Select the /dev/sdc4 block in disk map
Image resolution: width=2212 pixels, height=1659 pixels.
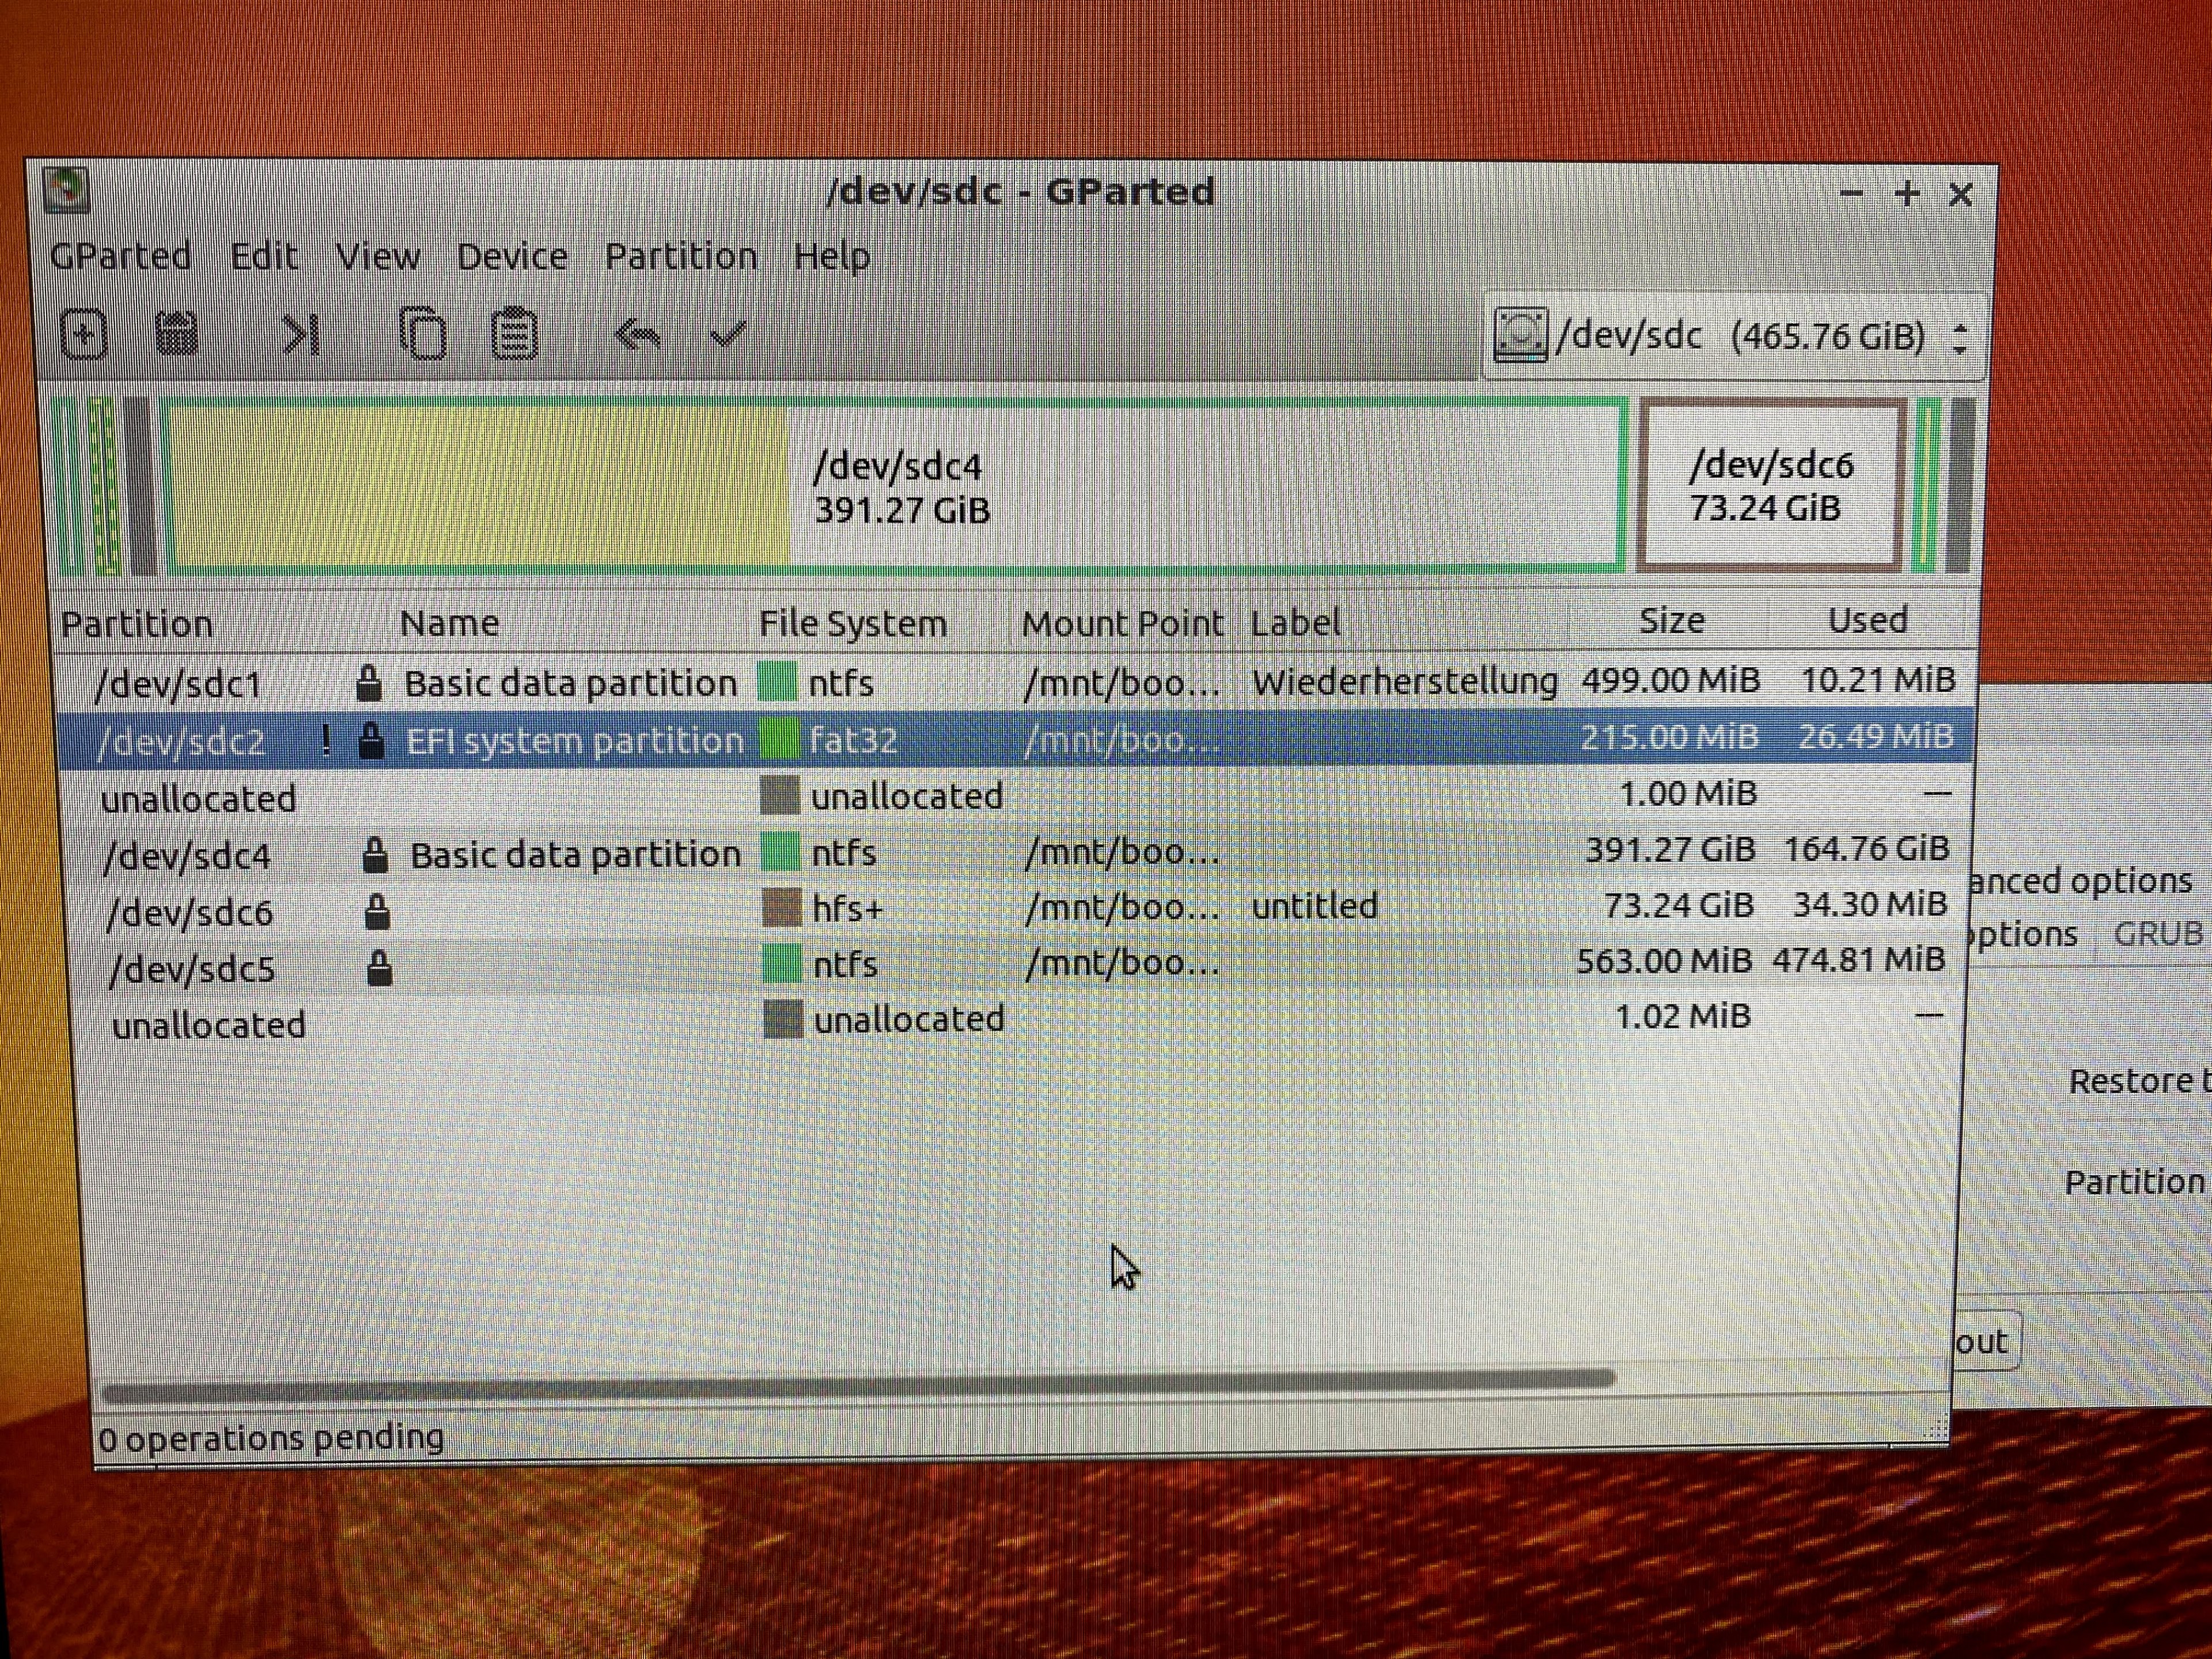895,487
